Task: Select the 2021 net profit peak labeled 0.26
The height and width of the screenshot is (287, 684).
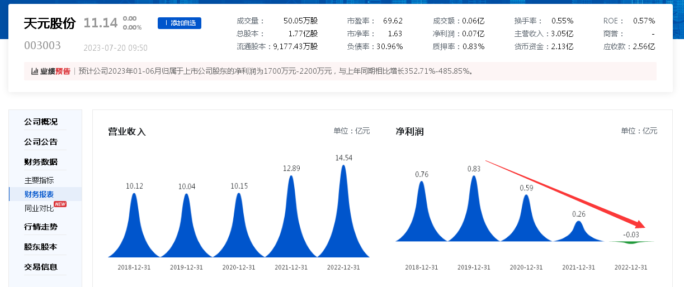Action: (578, 232)
